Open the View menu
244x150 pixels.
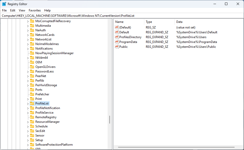point(22,10)
